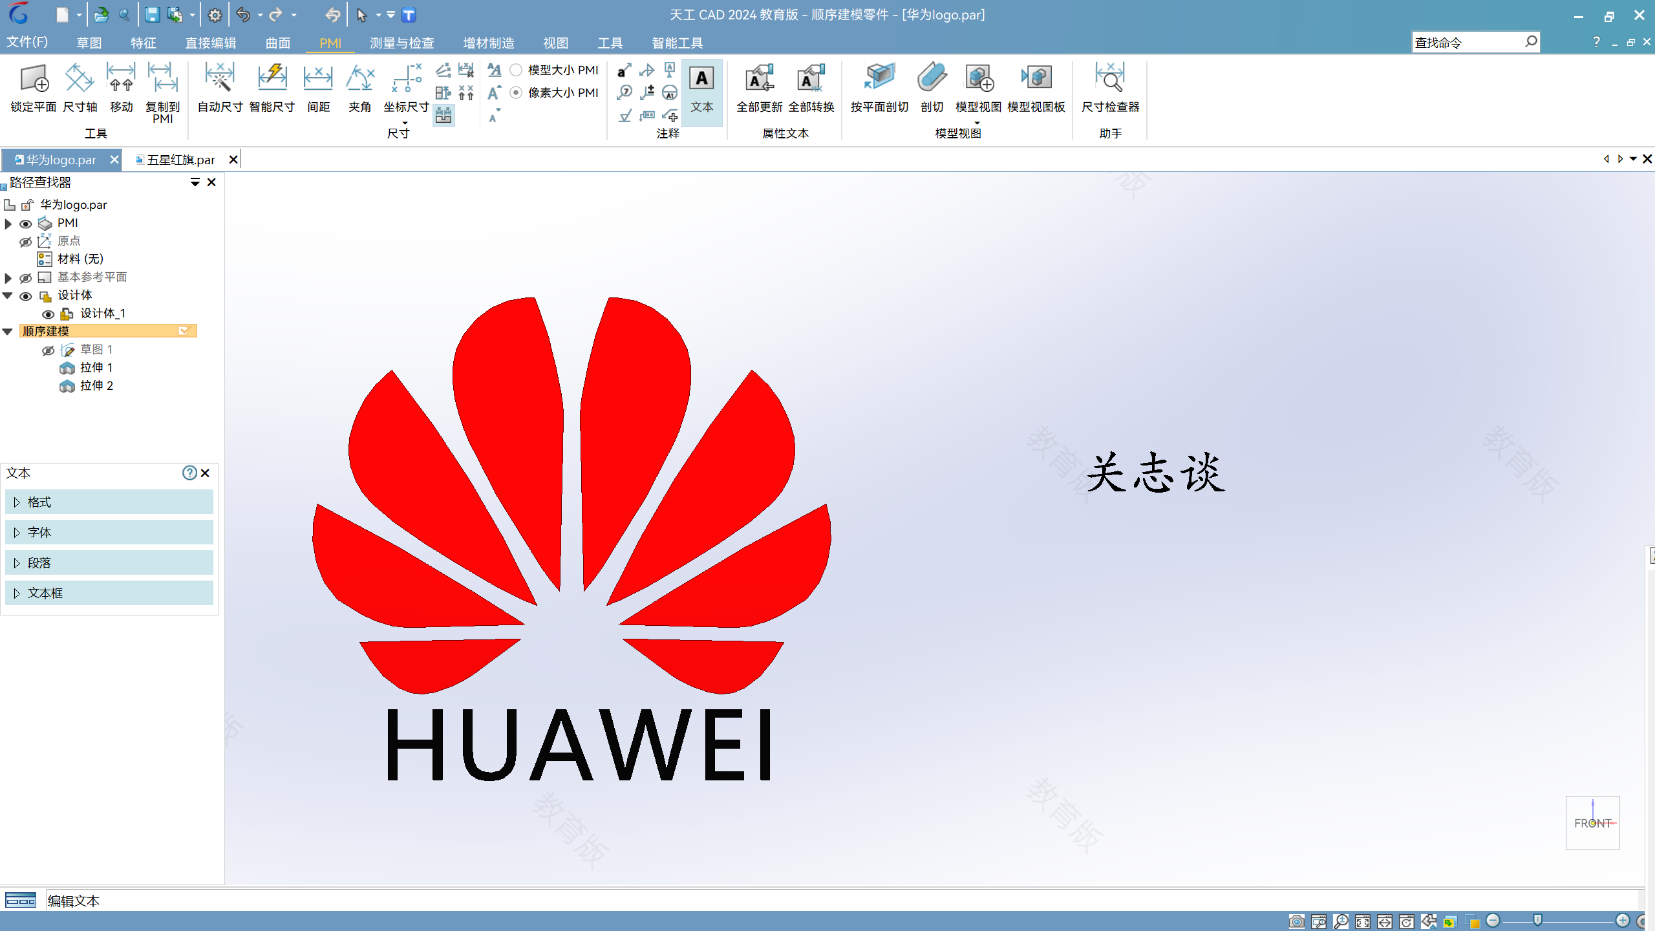
Task: Click the select arrow cursor tool
Action: (x=361, y=15)
